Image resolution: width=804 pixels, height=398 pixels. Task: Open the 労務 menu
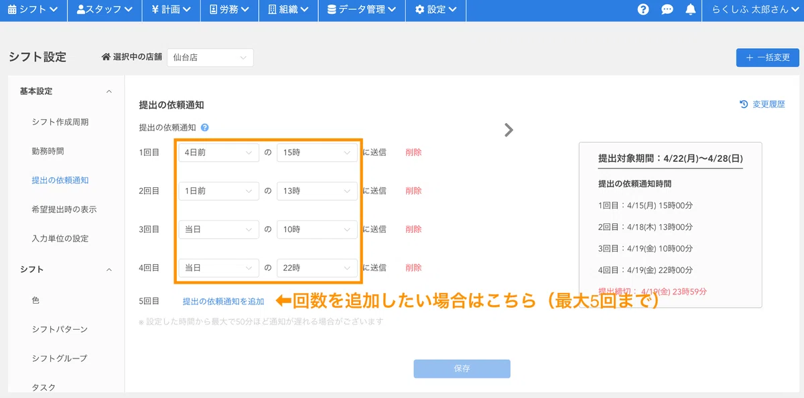pos(228,10)
